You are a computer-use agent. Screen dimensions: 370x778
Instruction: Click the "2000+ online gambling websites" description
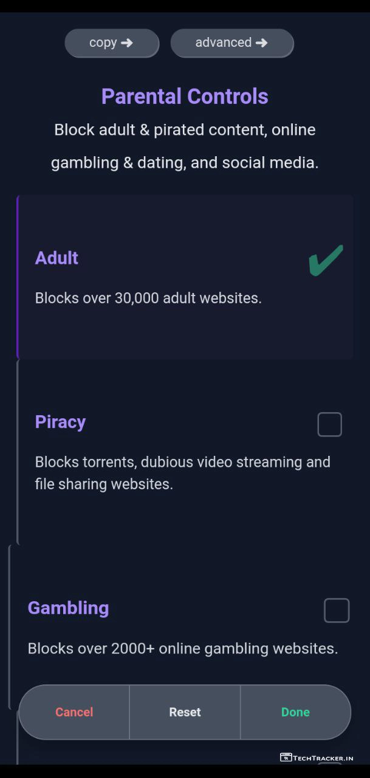[x=182, y=649]
